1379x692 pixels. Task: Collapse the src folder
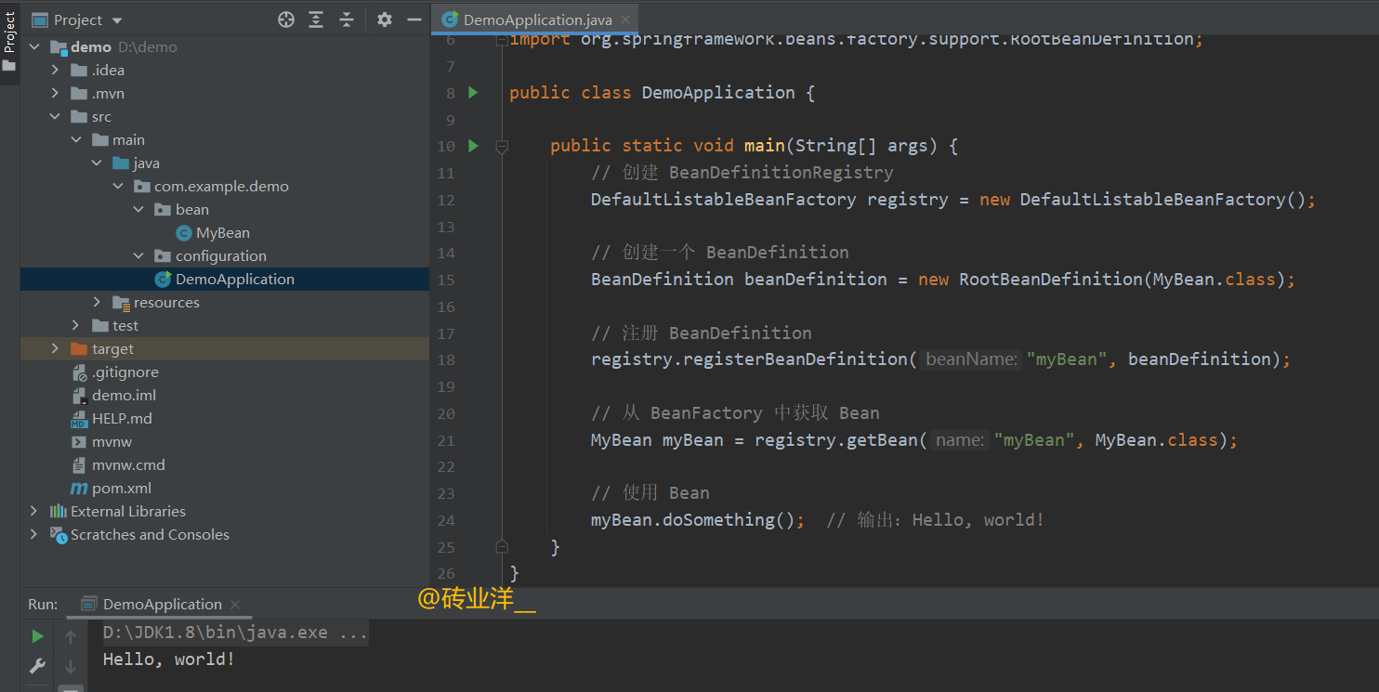point(55,115)
